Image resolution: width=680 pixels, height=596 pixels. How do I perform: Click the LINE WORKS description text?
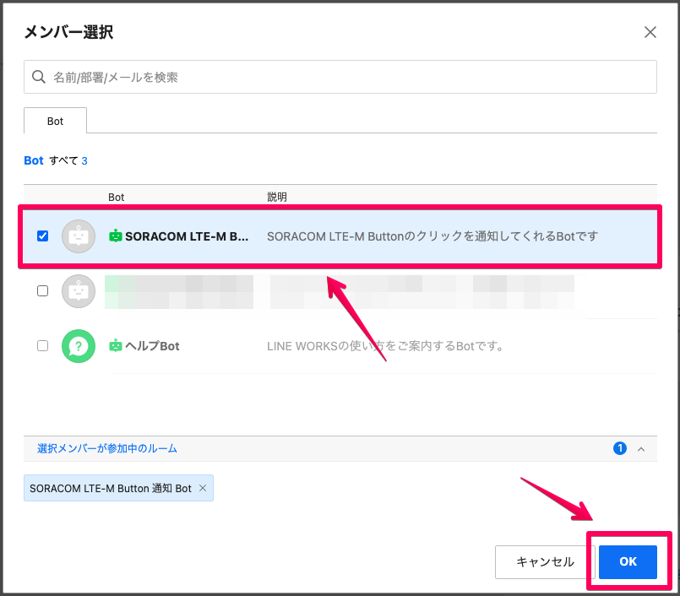[x=385, y=346]
